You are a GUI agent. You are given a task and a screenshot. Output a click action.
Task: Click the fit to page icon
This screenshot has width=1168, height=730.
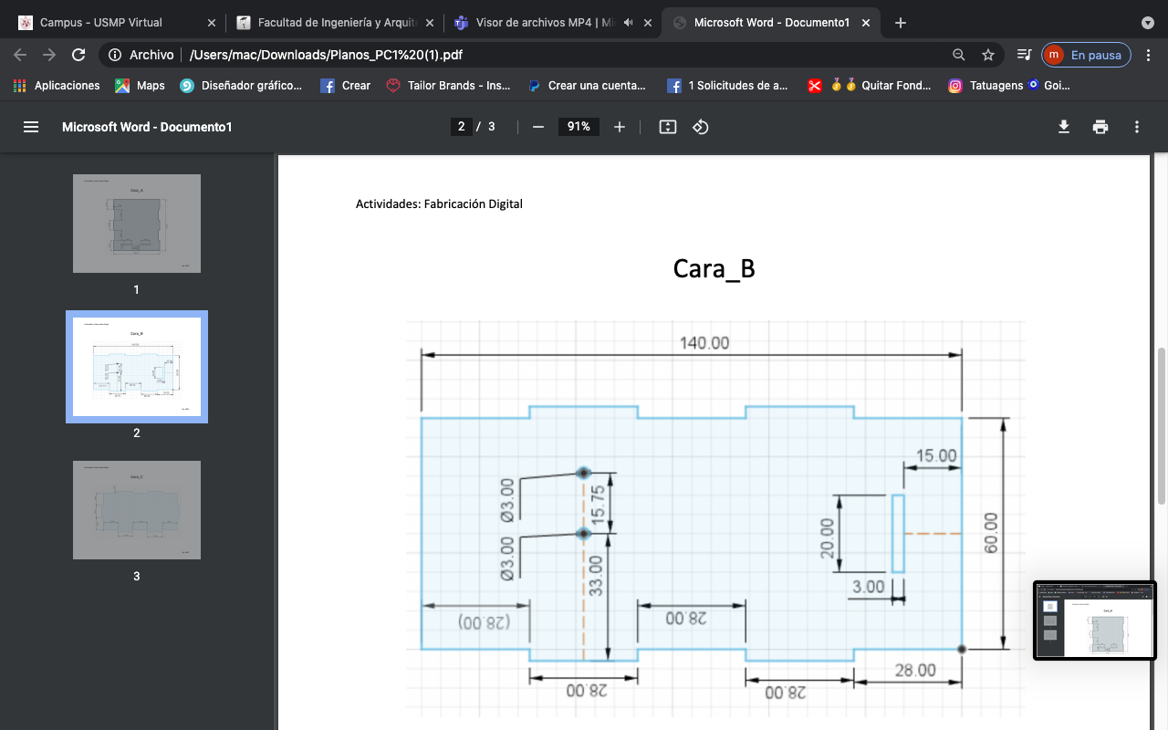(x=668, y=127)
